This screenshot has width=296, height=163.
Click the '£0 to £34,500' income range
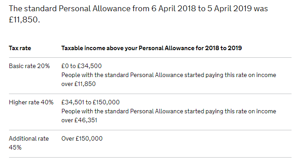pyautogui.click(x=81, y=66)
